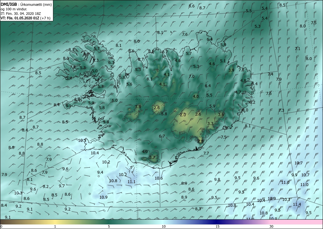Select the 11.4 value on the map
Screen dimensions: 323x229
[x=297, y=204]
